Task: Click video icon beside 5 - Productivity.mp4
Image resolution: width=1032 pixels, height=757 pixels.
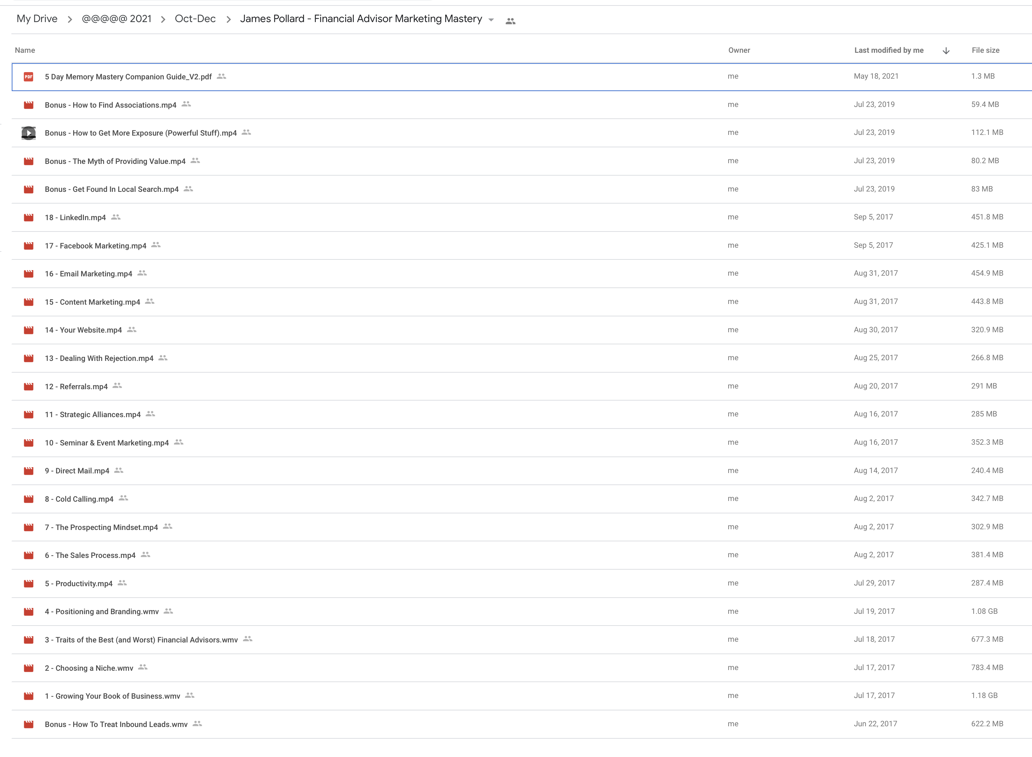Action: pos(28,583)
